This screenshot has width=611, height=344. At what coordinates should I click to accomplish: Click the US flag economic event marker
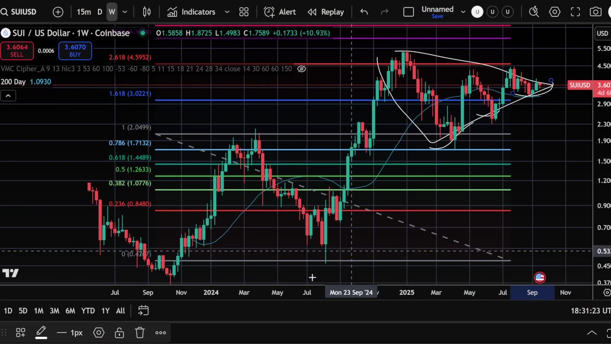[x=540, y=278]
